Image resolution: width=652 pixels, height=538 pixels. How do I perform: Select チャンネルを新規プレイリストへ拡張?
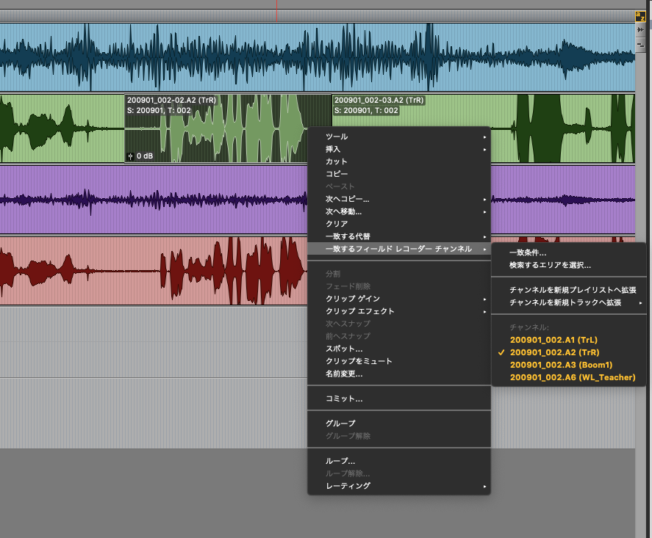[x=568, y=290]
